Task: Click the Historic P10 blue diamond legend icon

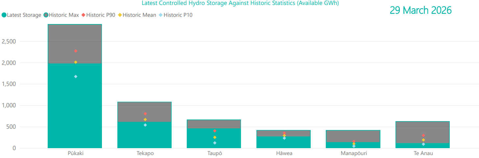Action: click(x=161, y=15)
